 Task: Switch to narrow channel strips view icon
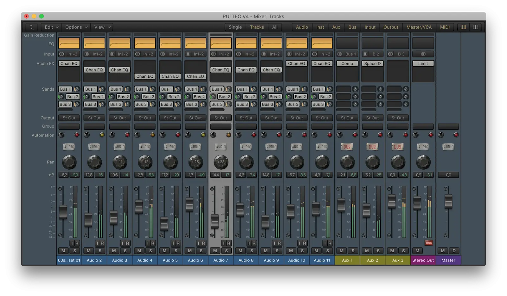pos(463,27)
